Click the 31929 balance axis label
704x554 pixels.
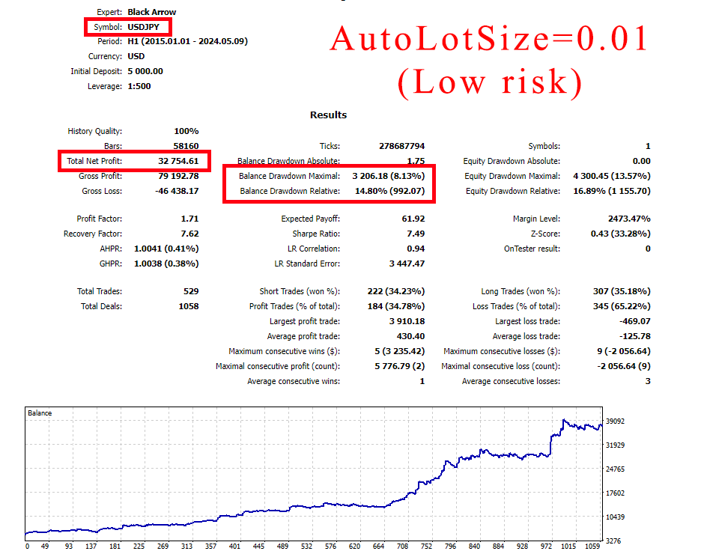coord(615,445)
